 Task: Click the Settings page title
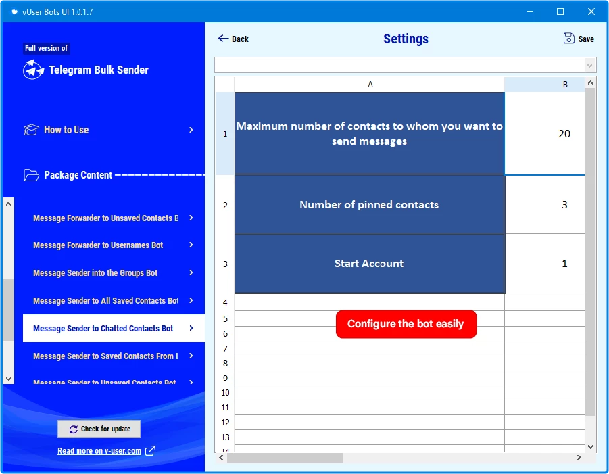[406, 39]
